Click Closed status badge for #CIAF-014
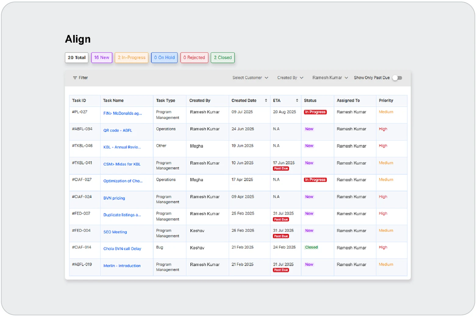476x317 pixels. point(311,248)
